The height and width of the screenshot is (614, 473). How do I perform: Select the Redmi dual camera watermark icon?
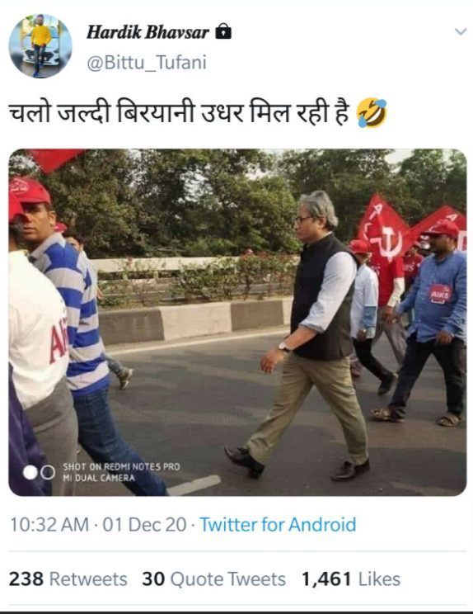click(x=39, y=472)
